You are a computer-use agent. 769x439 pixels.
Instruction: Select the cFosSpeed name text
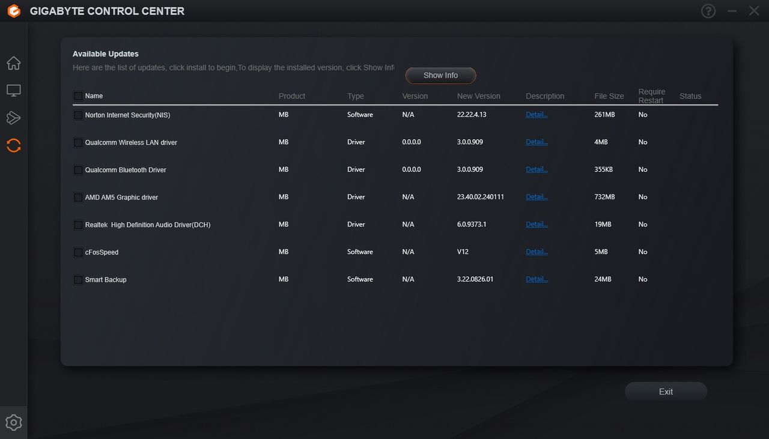[x=102, y=253]
